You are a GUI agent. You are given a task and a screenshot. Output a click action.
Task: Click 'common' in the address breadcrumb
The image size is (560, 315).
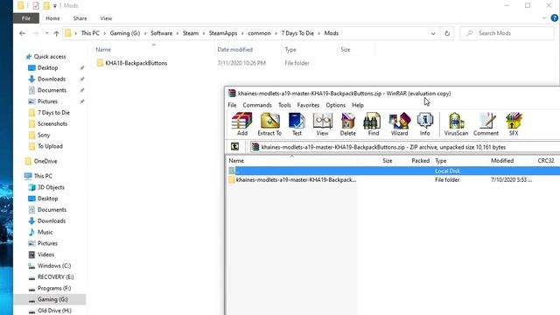click(x=259, y=33)
